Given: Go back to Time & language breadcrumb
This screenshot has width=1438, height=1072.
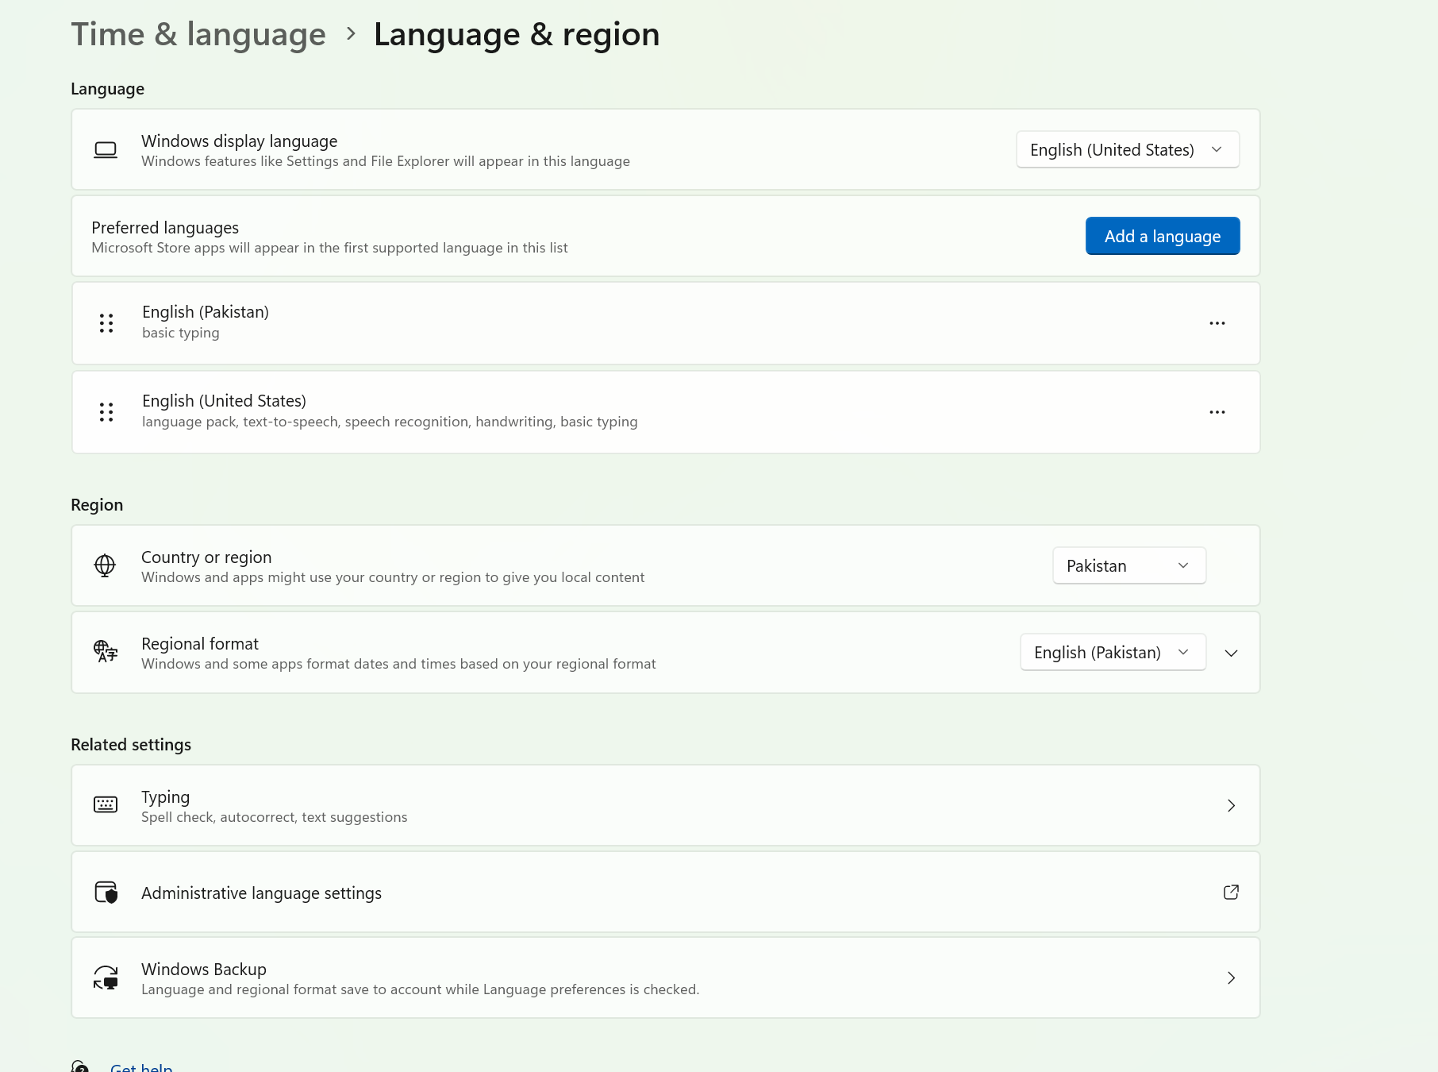Looking at the screenshot, I should [198, 34].
